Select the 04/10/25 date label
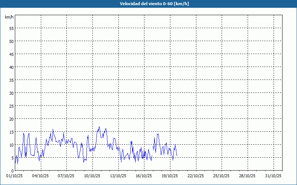 [41, 176]
